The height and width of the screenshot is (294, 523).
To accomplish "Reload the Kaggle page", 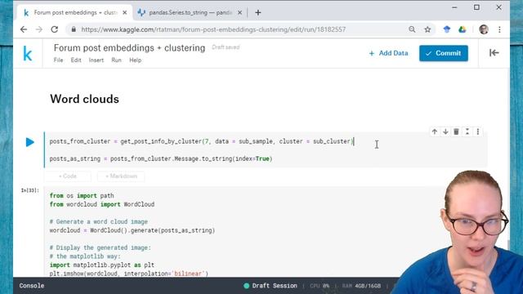I will click(55, 29).
